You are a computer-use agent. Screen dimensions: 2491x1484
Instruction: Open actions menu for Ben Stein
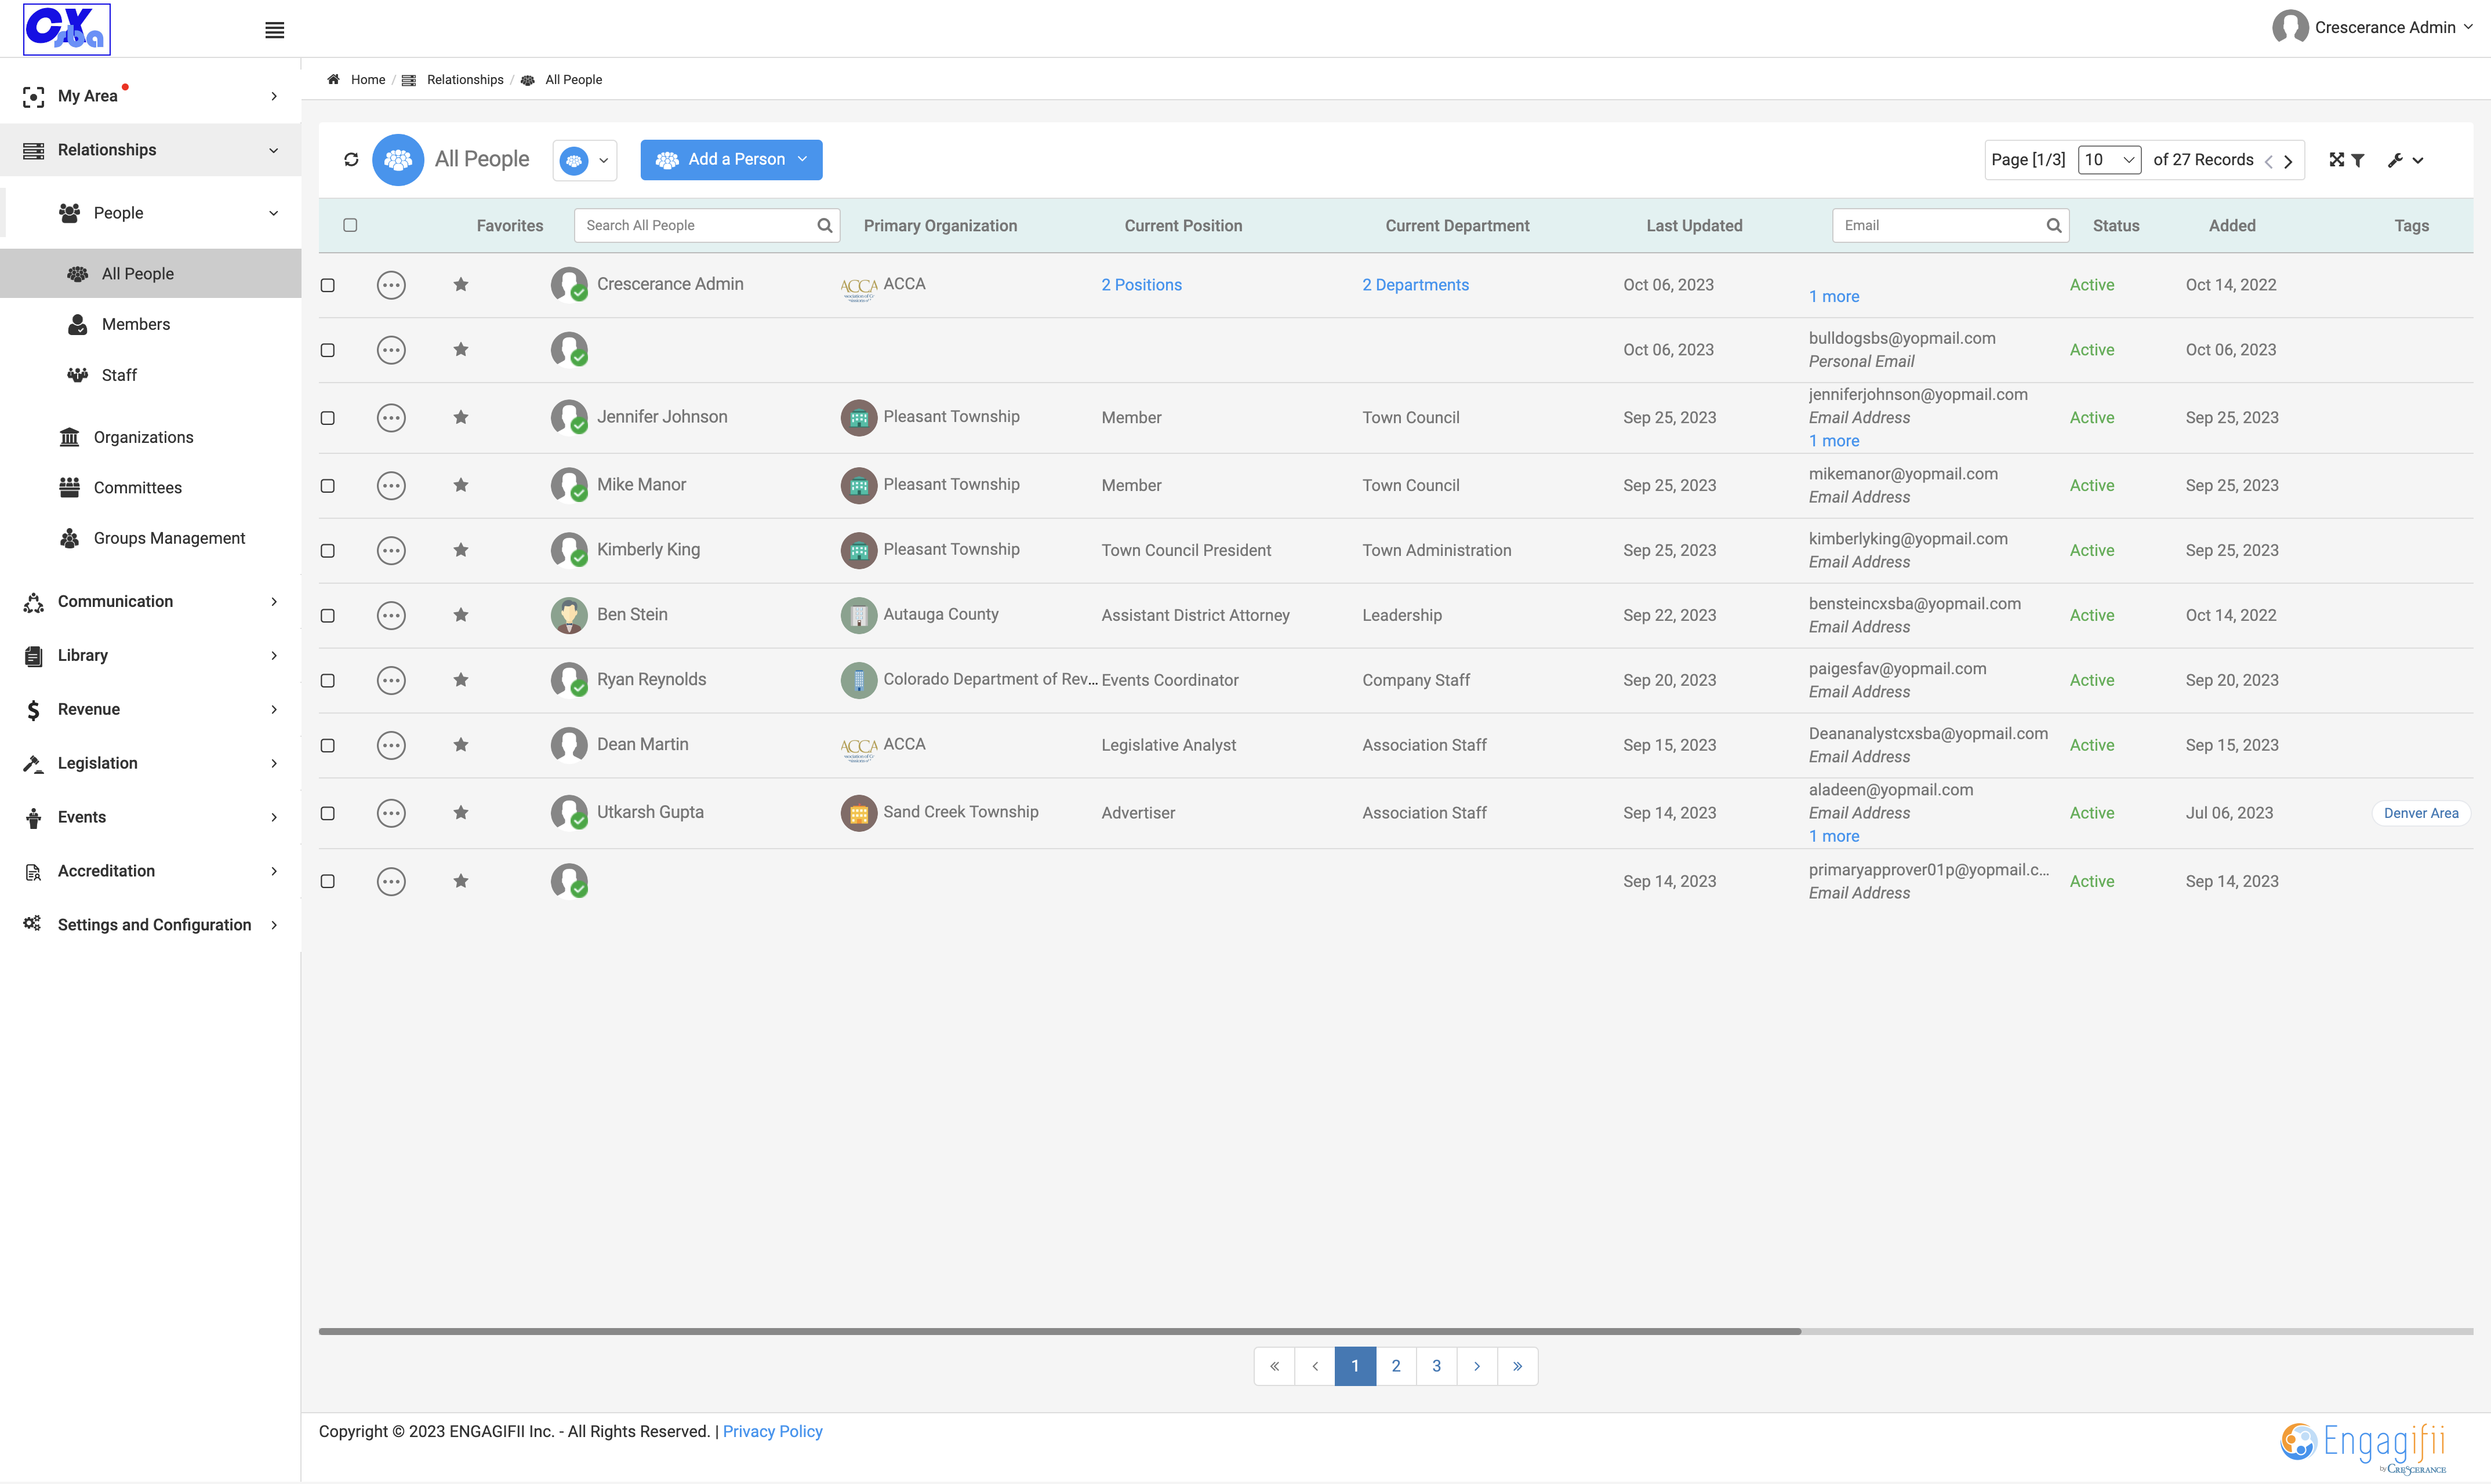pos(391,615)
